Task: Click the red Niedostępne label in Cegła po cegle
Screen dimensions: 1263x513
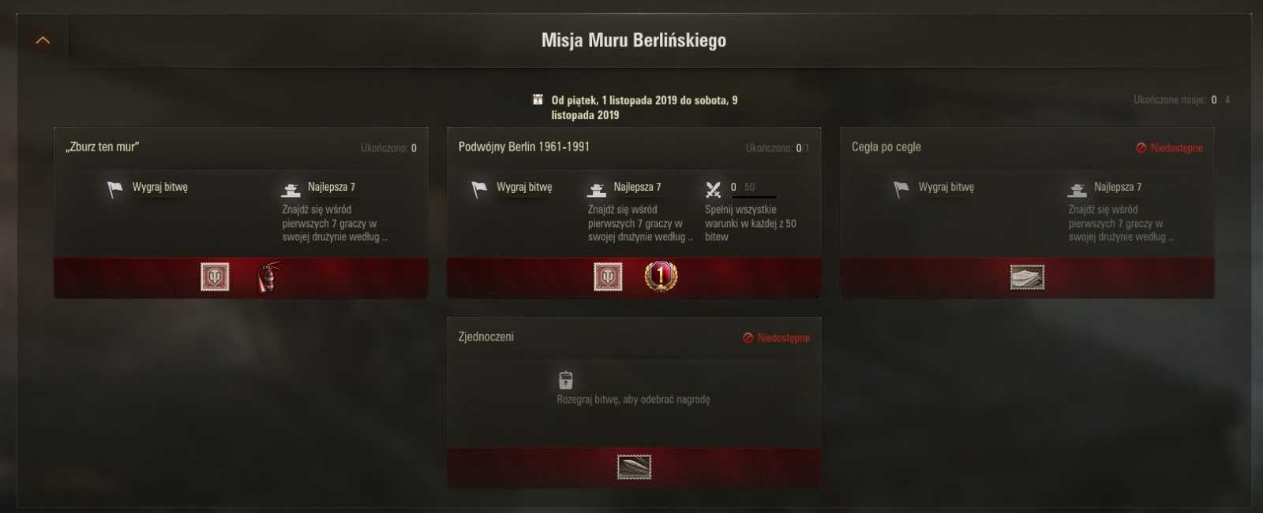Action: tap(1170, 148)
